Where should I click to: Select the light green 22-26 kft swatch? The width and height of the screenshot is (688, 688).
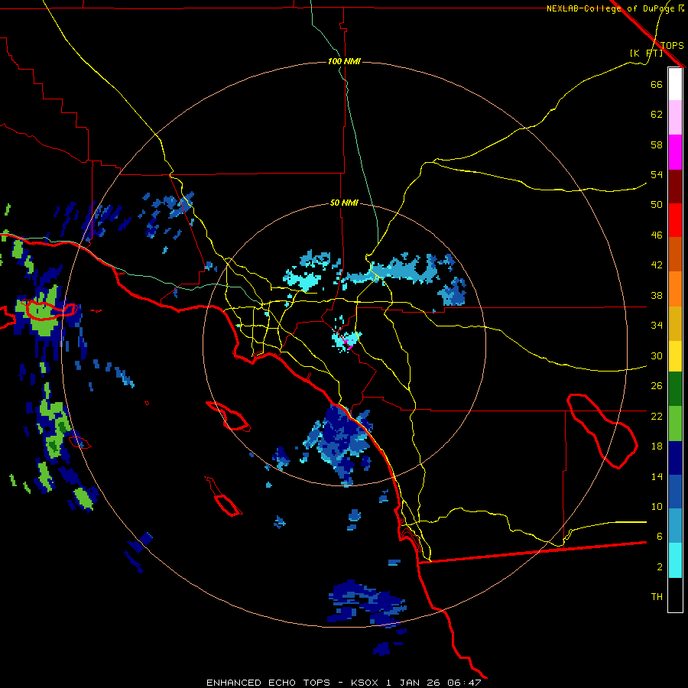click(675, 424)
